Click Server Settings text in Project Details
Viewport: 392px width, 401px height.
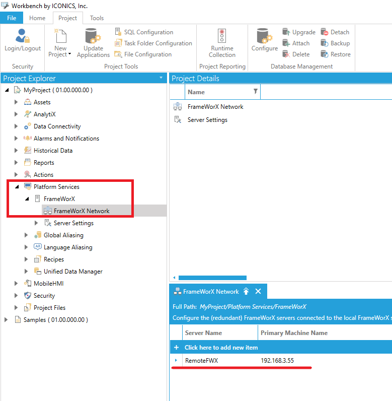[x=207, y=120]
